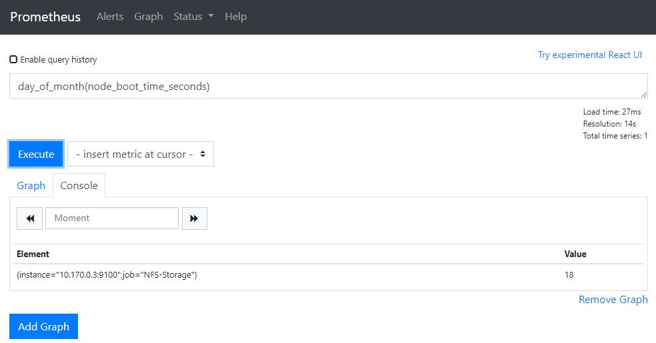The image size is (656, 343).
Task: Grab the expression box resize handle
Action: (x=644, y=95)
